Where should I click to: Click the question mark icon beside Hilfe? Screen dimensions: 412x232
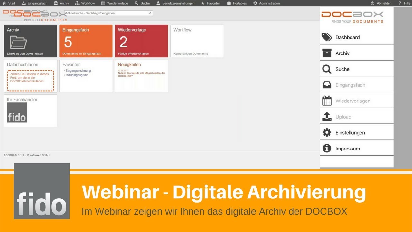pos(400,3)
